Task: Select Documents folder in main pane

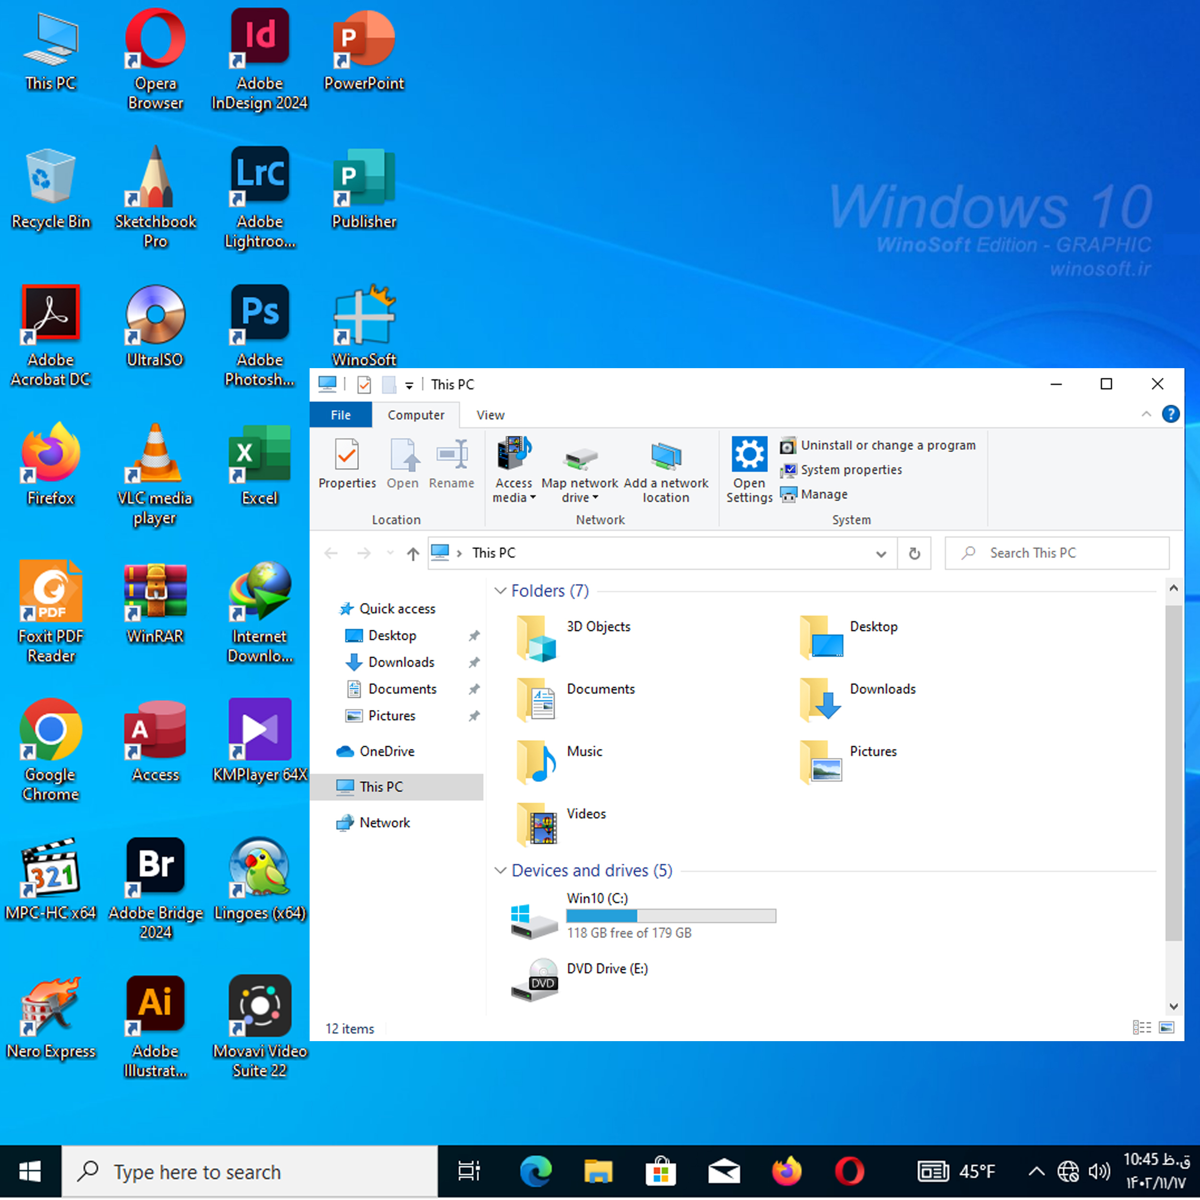Action: (x=576, y=700)
